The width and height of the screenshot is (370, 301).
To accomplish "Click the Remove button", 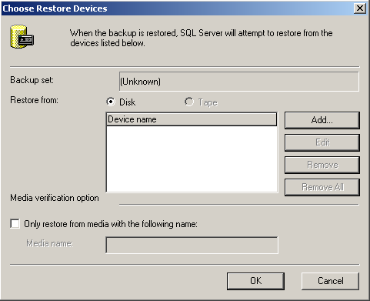I will pos(322,165).
